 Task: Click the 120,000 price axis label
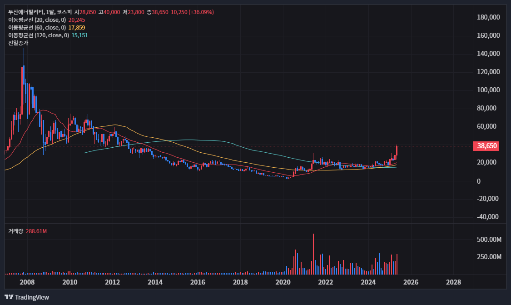[x=488, y=72]
